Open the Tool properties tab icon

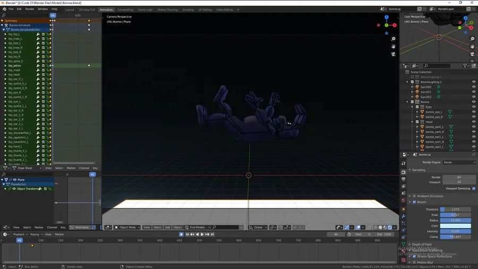coord(404,164)
